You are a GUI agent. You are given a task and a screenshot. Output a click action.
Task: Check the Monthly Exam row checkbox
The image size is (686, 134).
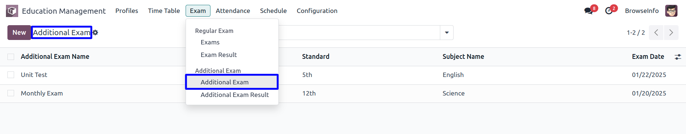point(11,93)
